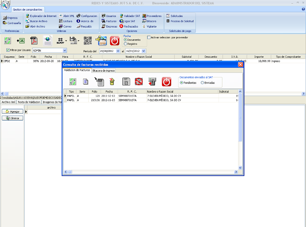Select the Registro date radio option

[125, 44]
